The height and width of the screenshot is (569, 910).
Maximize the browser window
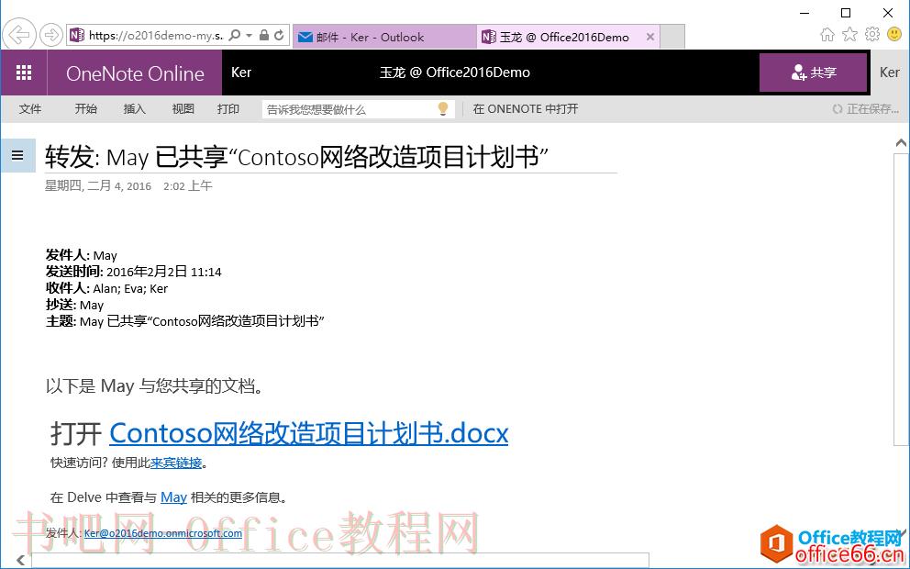click(x=846, y=13)
